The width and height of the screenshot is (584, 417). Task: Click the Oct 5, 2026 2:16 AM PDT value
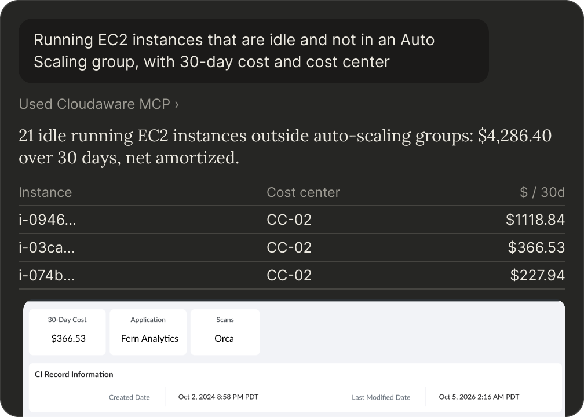click(x=479, y=397)
